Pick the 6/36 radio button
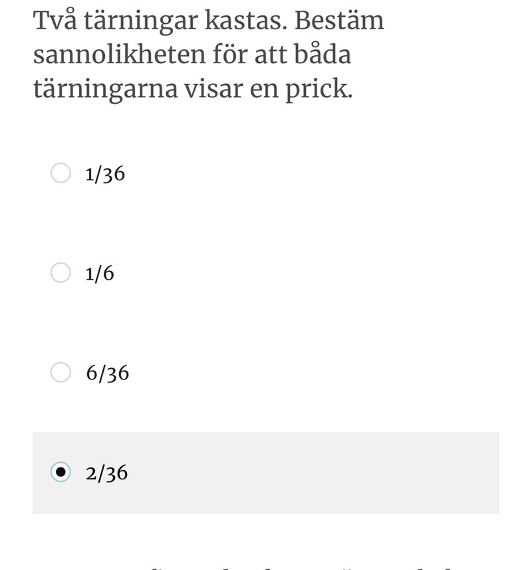This screenshot has width=532, height=570. click(x=61, y=373)
